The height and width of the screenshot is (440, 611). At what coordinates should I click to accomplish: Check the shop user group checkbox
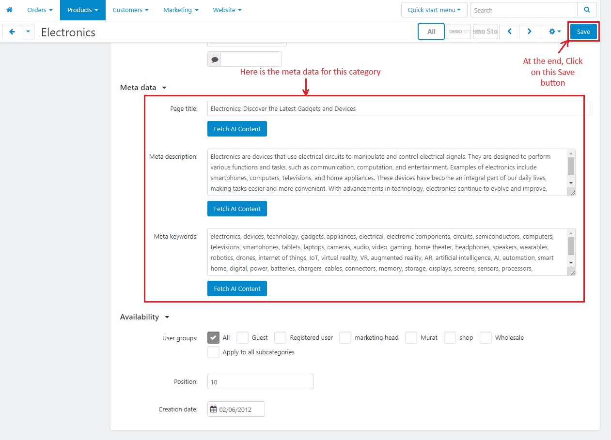coord(450,337)
